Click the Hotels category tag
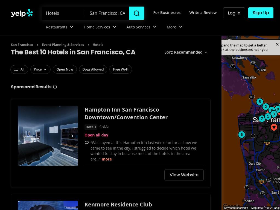This screenshot has height=210, width=280. 91,127
